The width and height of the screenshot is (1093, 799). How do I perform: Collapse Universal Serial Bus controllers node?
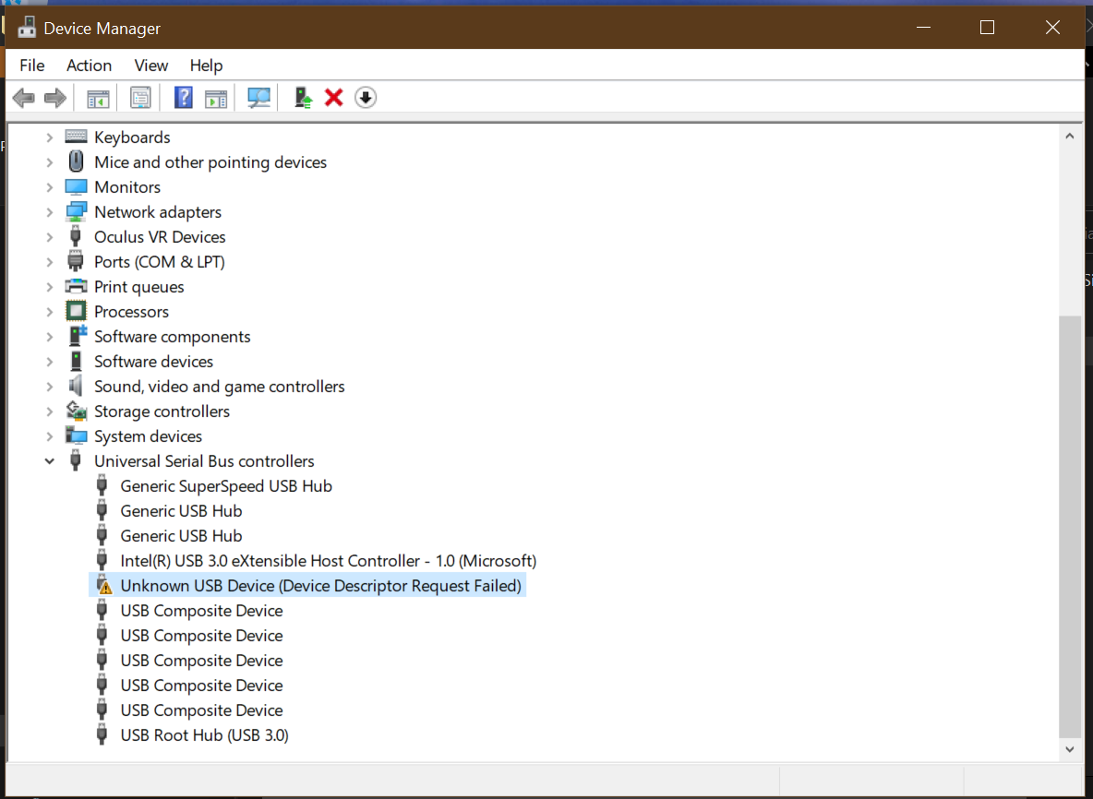[x=50, y=461]
